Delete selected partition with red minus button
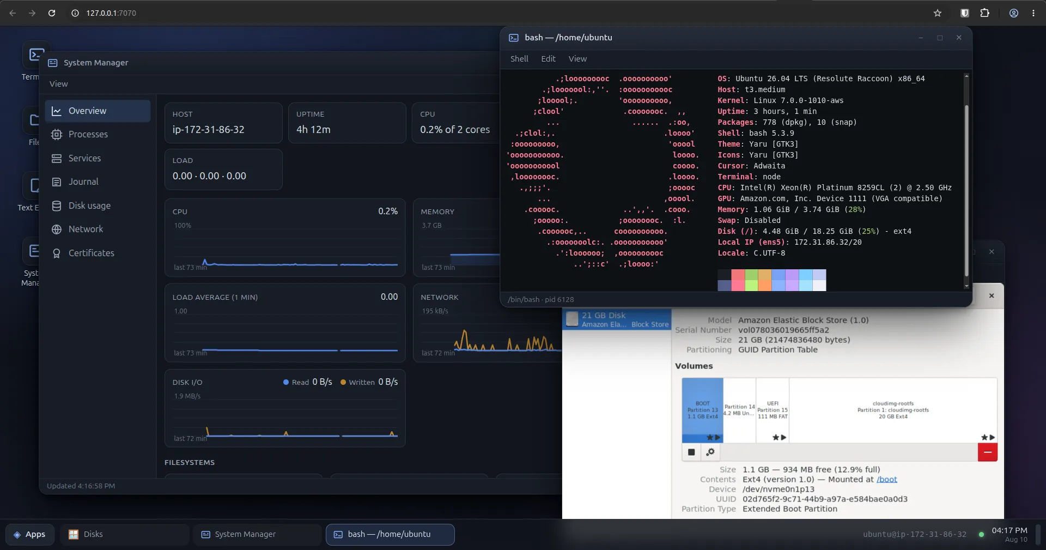 (x=987, y=452)
